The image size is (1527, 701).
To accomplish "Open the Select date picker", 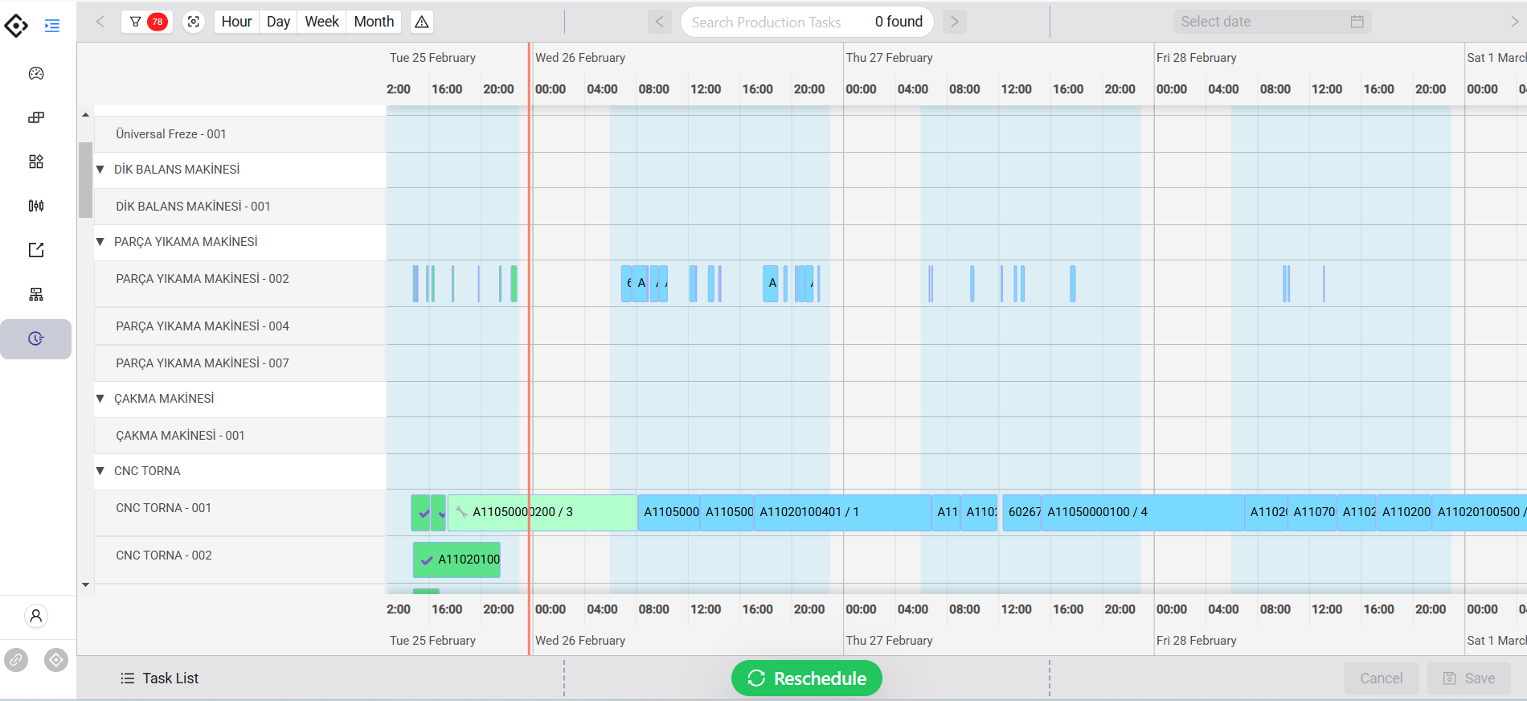I will click(x=1272, y=22).
